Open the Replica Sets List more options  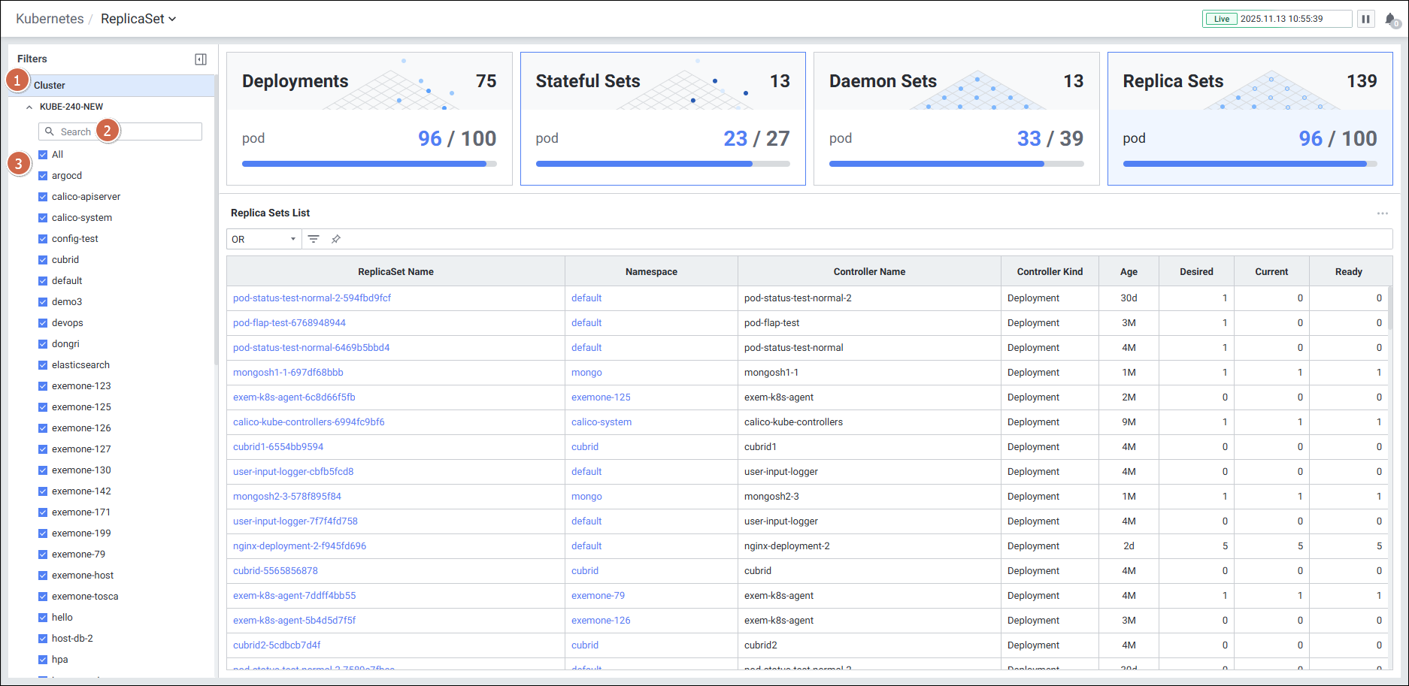(x=1382, y=213)
